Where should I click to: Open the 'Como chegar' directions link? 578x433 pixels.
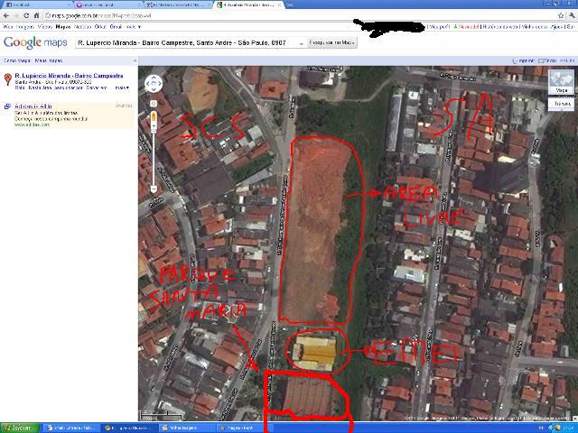click(x=17, y=60)
